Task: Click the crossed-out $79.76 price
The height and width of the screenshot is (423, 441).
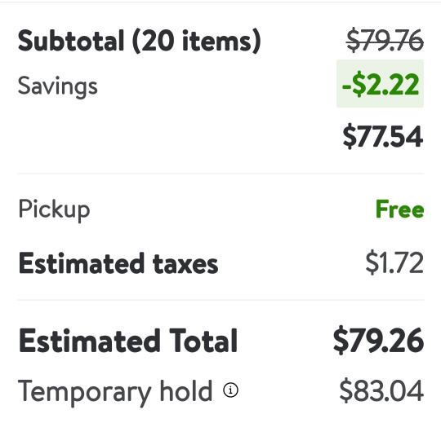Action: (385, 41)
